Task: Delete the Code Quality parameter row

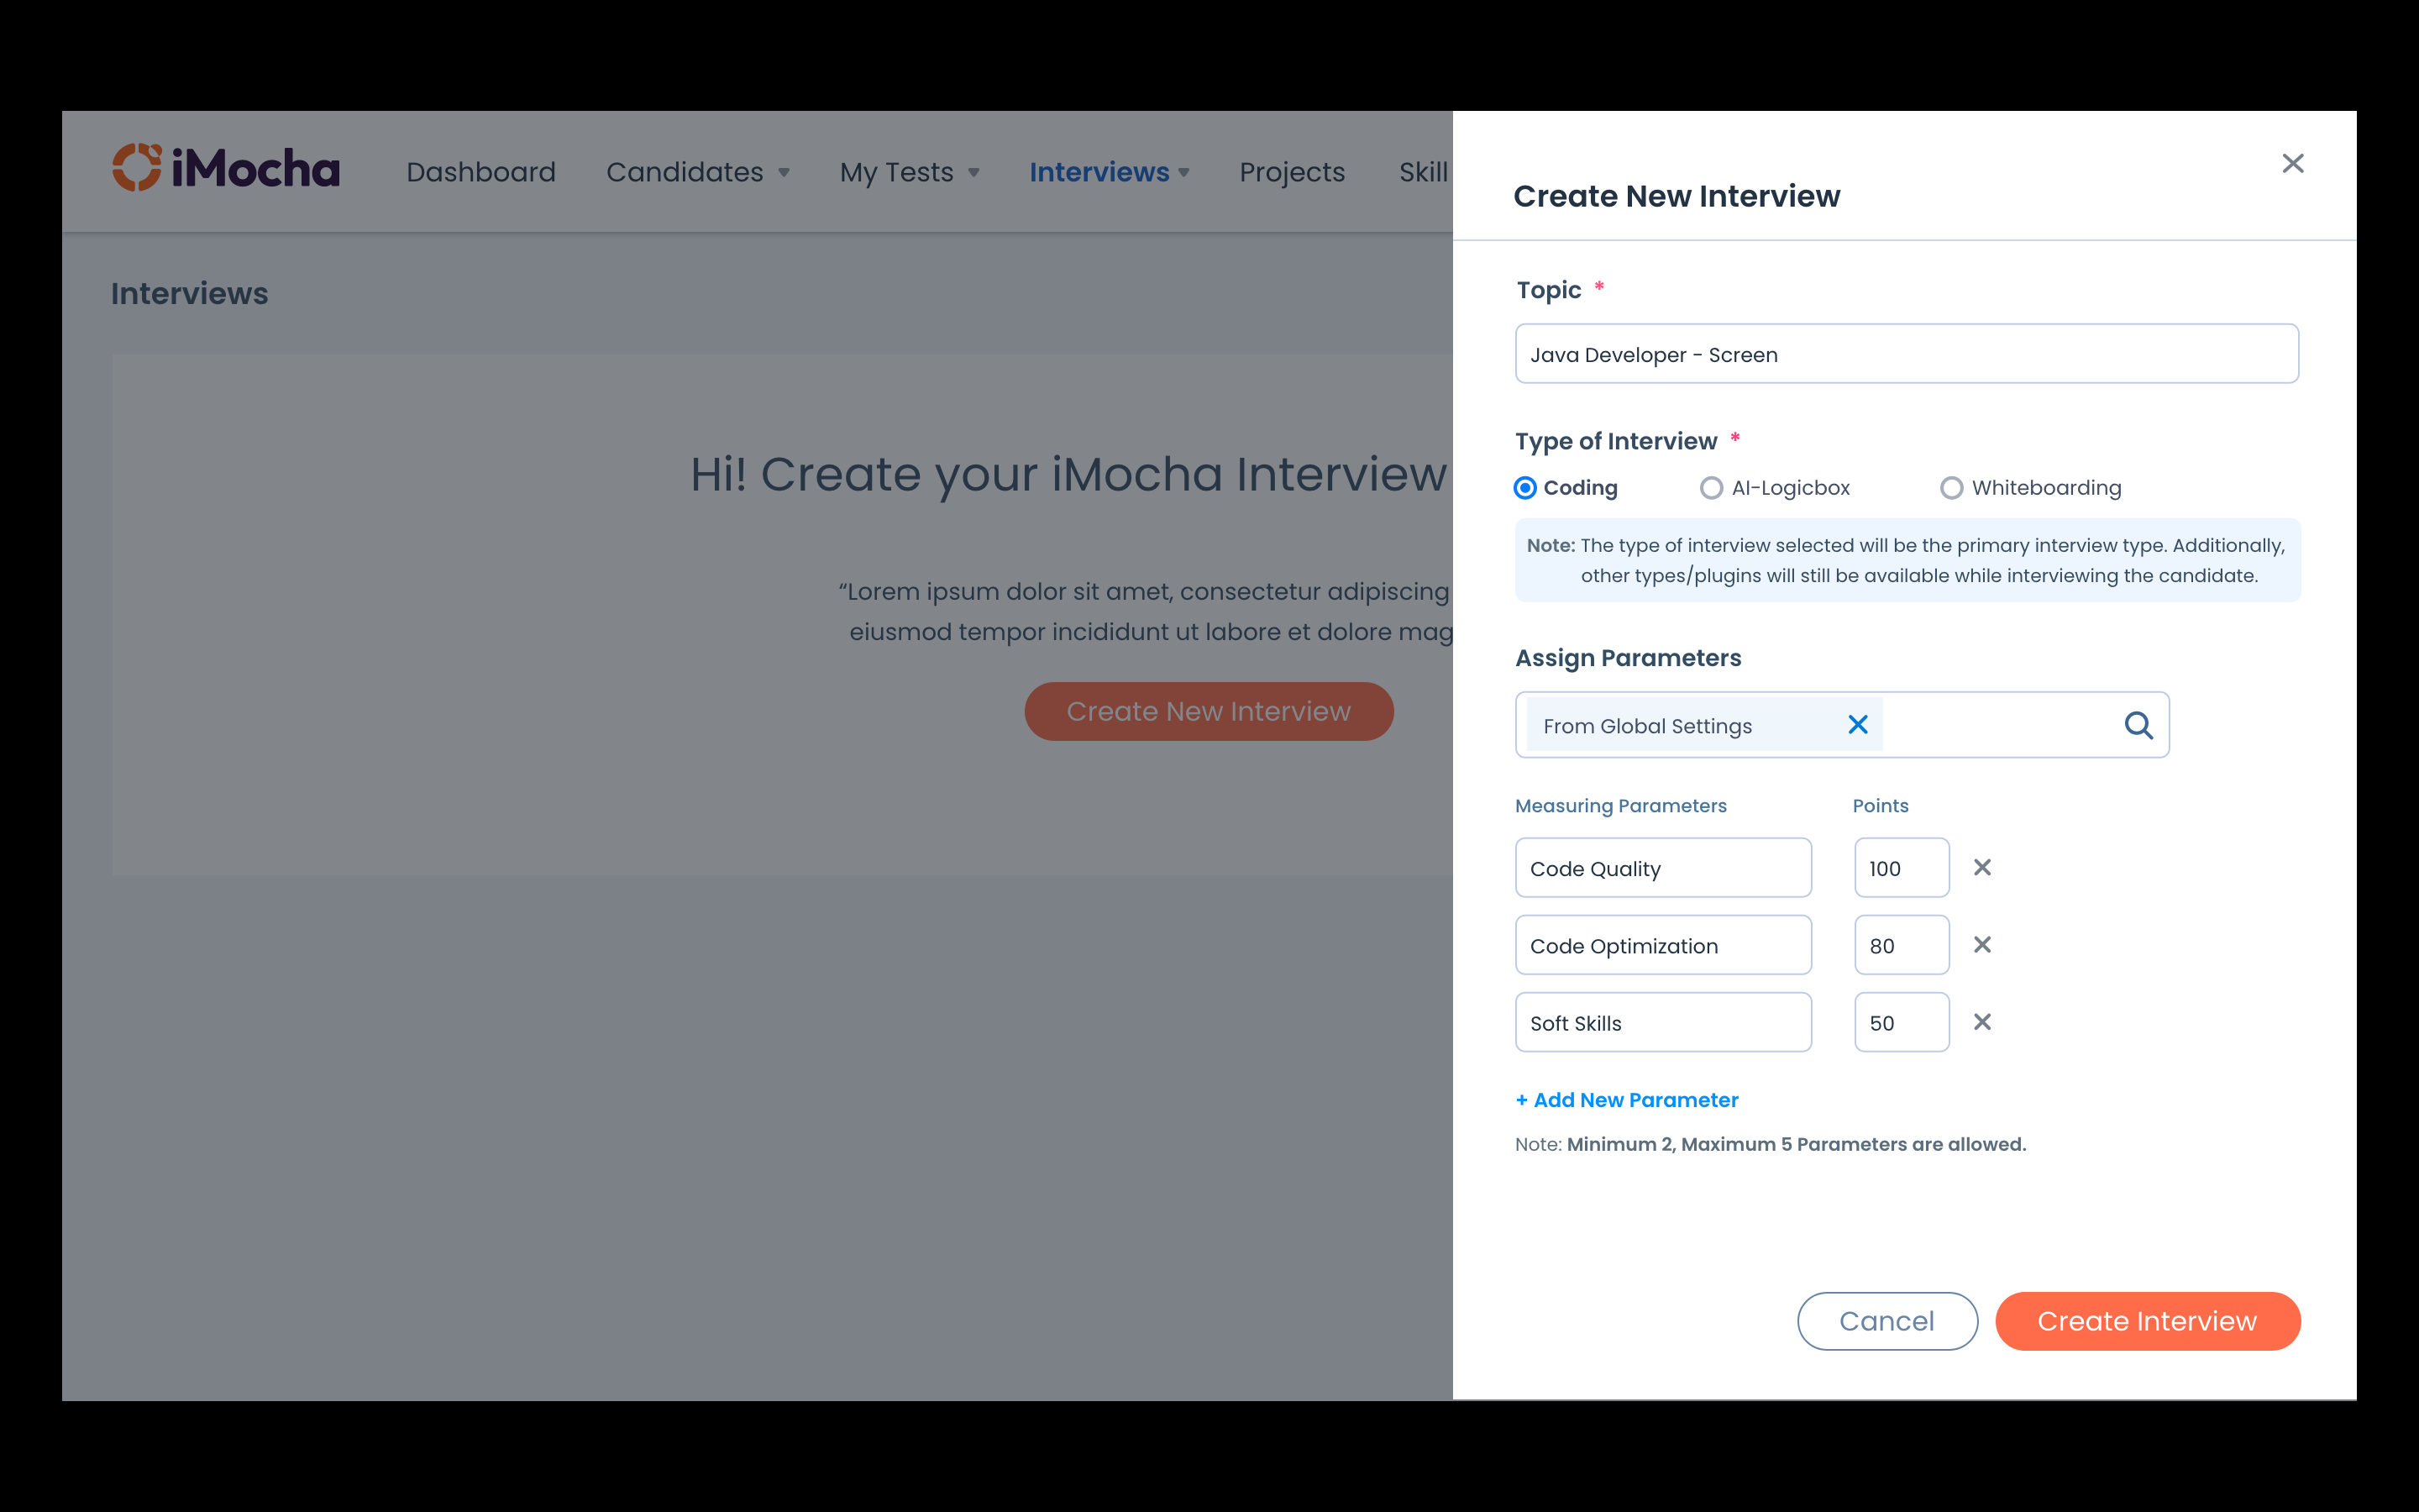Action: 1982,867
